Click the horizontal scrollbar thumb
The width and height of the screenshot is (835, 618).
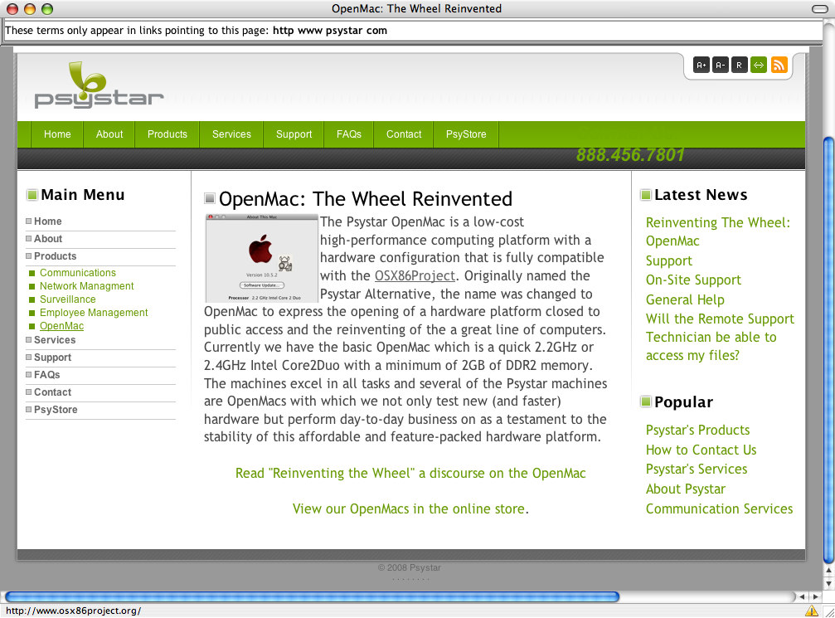click(312, 596)
